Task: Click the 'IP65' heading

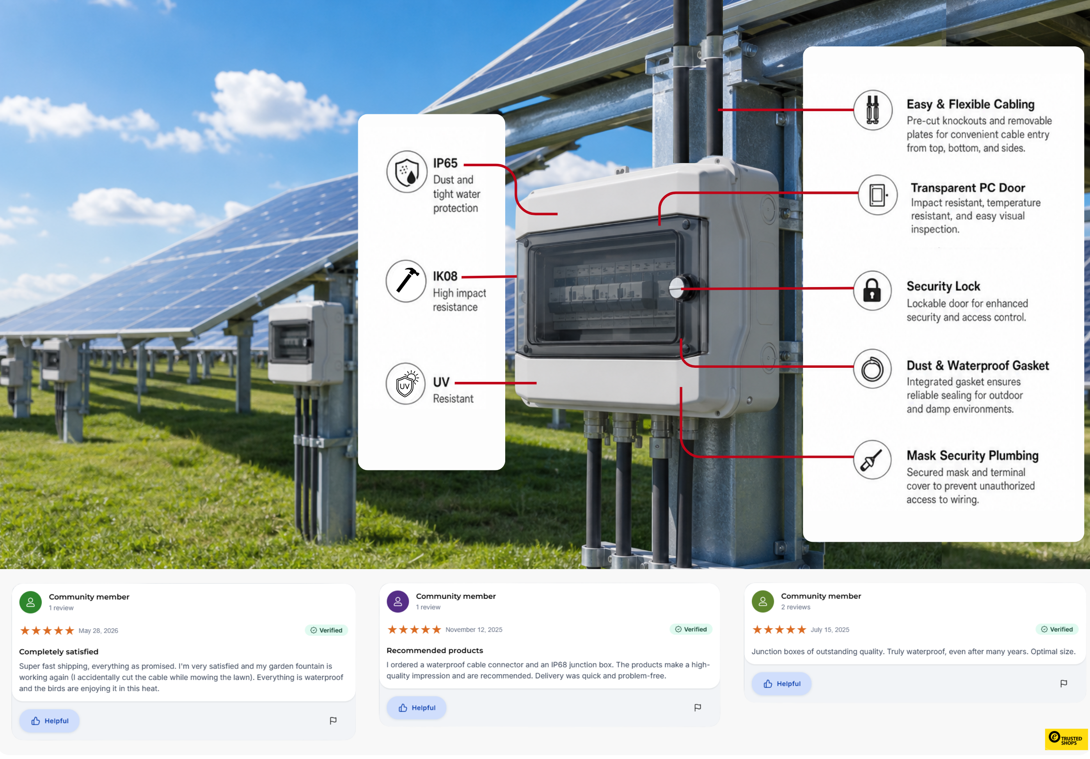Action: (445, 163)
